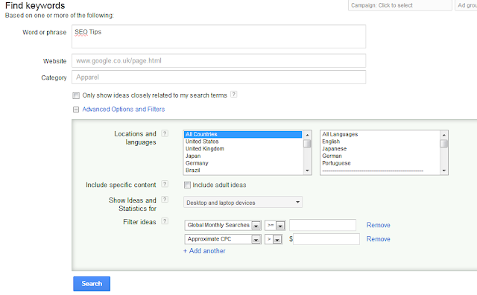
Task: Open 'Desktop and laptop devices' dropdown
Action: coord(243,202)
